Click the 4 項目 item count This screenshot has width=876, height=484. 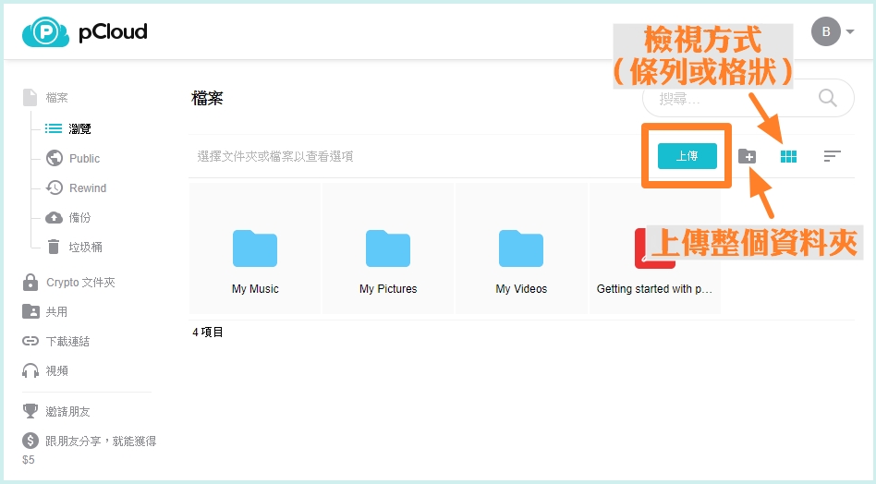[208, 333]
